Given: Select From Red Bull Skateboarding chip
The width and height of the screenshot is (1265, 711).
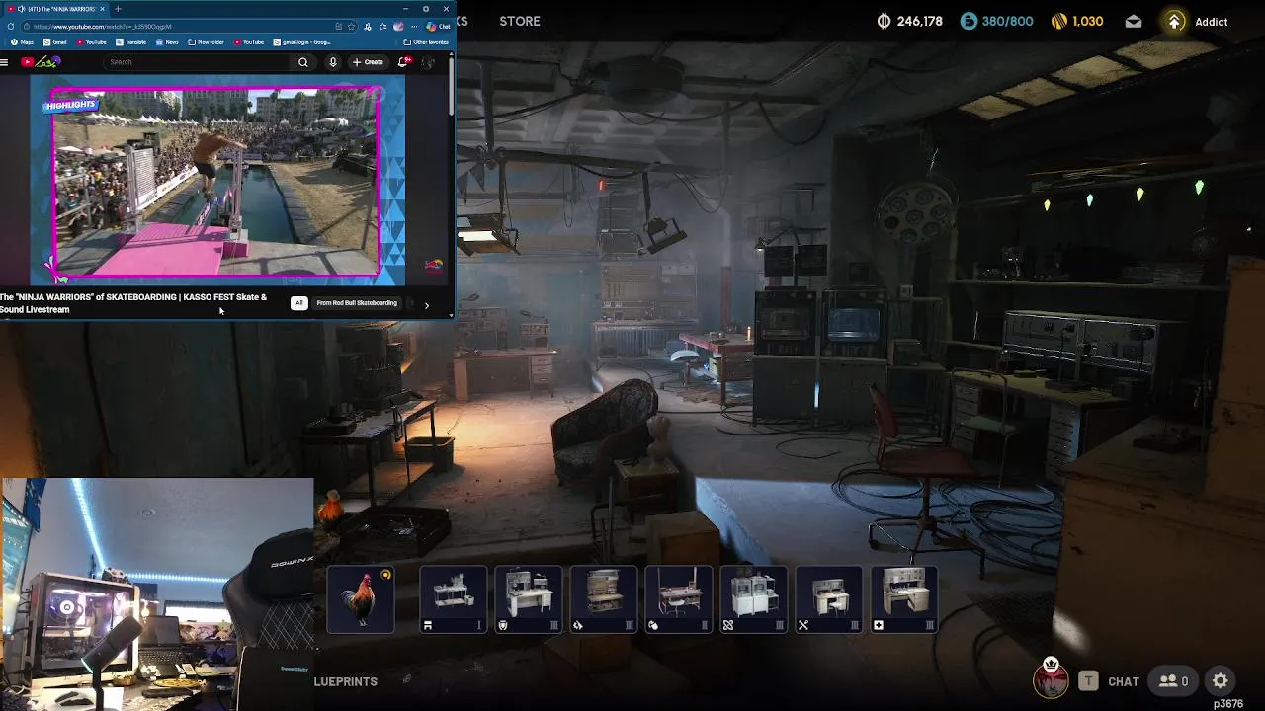Looking at the screenshot, I should point(357,303).
